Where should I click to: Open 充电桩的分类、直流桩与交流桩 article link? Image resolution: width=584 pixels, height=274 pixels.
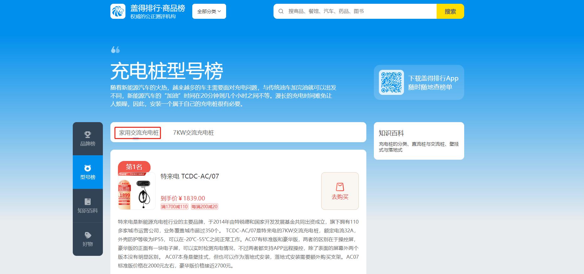click(x=419, y=147)
